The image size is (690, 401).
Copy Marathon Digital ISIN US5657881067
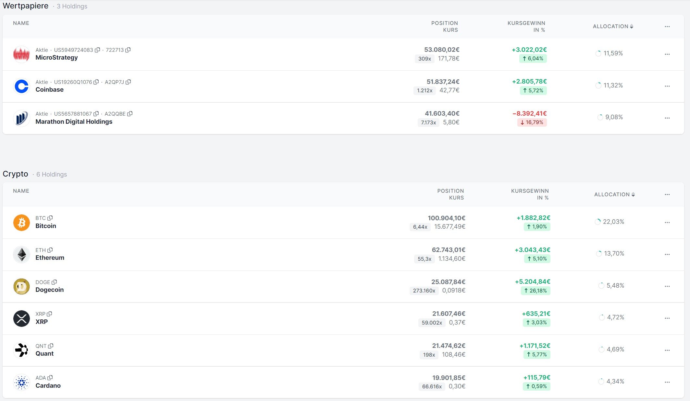tap(96, 114)
